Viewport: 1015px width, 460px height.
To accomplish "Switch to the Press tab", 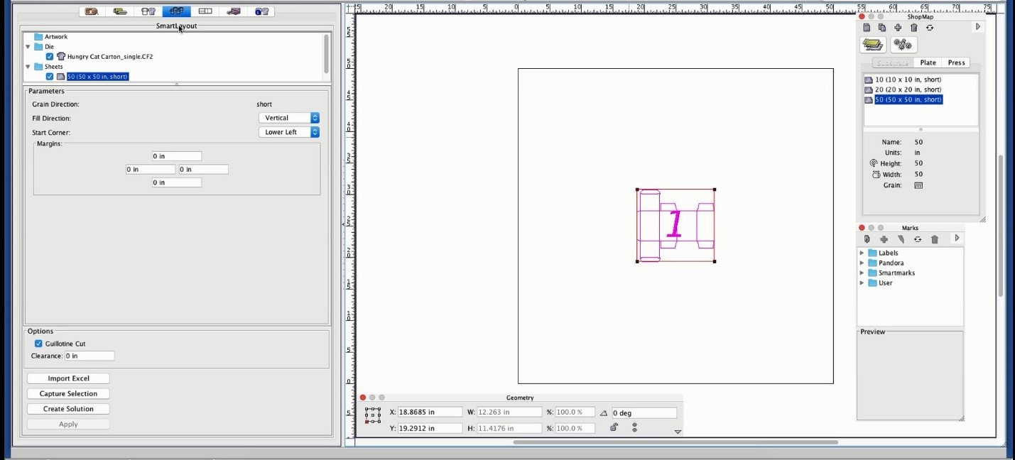I will (956, 62).
